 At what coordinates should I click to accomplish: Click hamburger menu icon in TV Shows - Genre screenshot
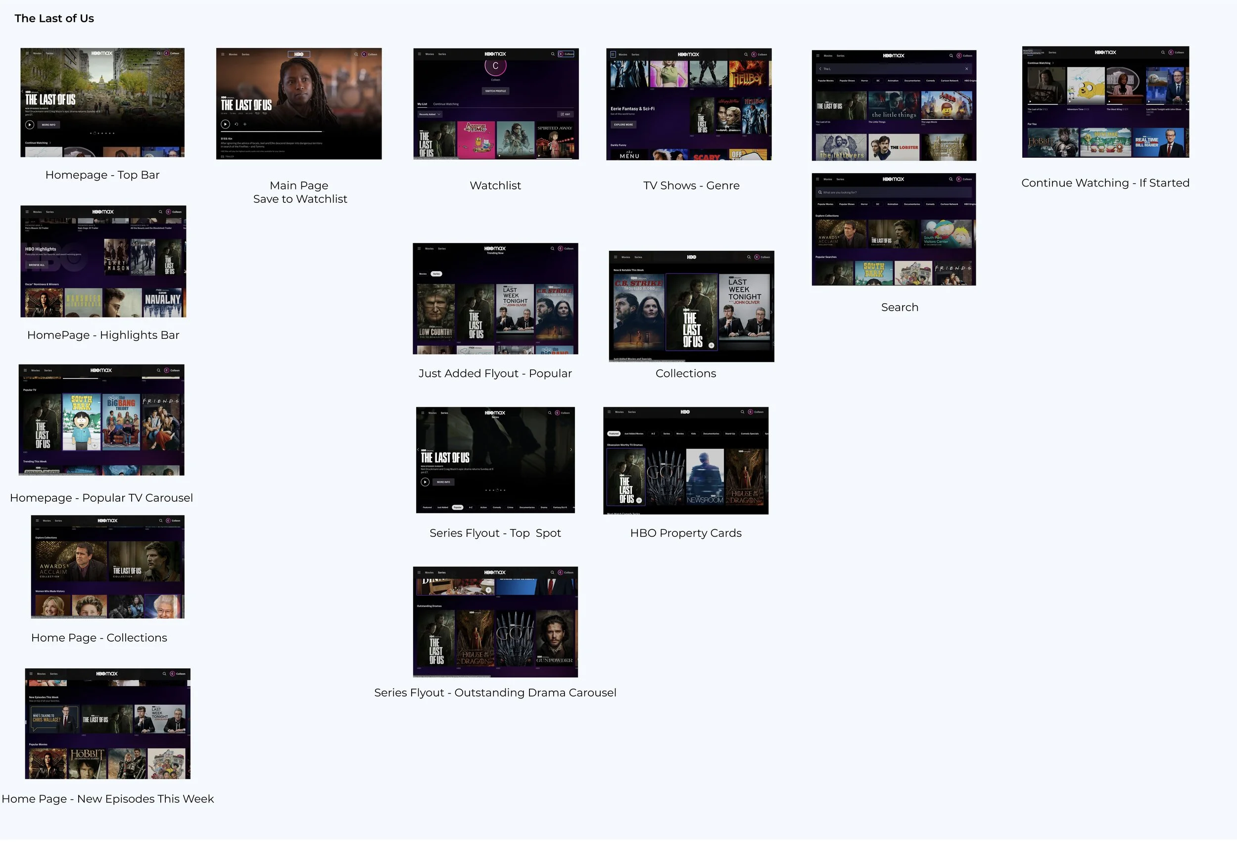(x=613, y=54)
